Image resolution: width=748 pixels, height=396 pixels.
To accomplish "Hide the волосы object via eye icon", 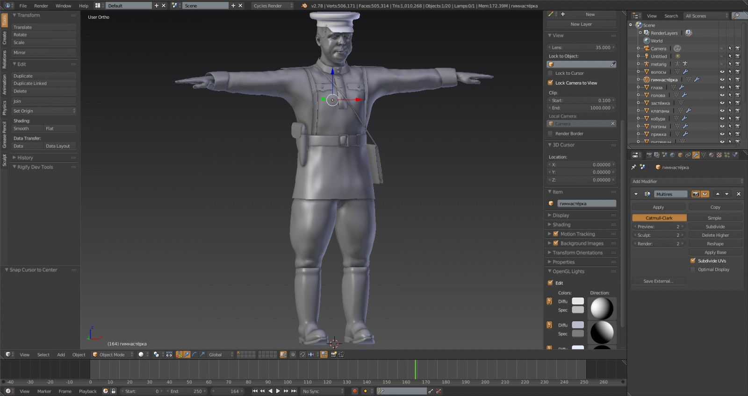I will click(x=722, y=72).
